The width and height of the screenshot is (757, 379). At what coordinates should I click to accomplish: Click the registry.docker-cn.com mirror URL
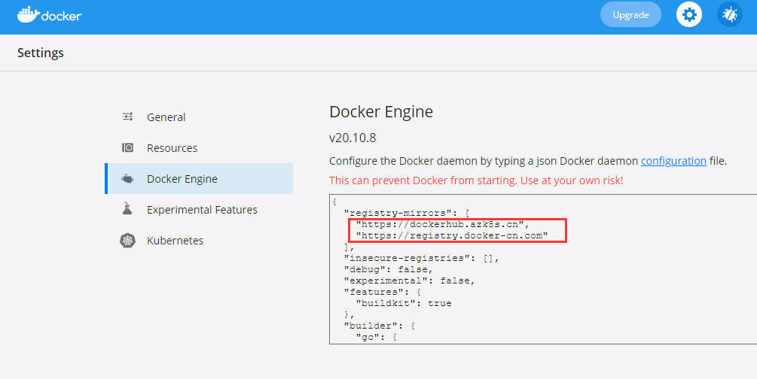coord(452,235)
